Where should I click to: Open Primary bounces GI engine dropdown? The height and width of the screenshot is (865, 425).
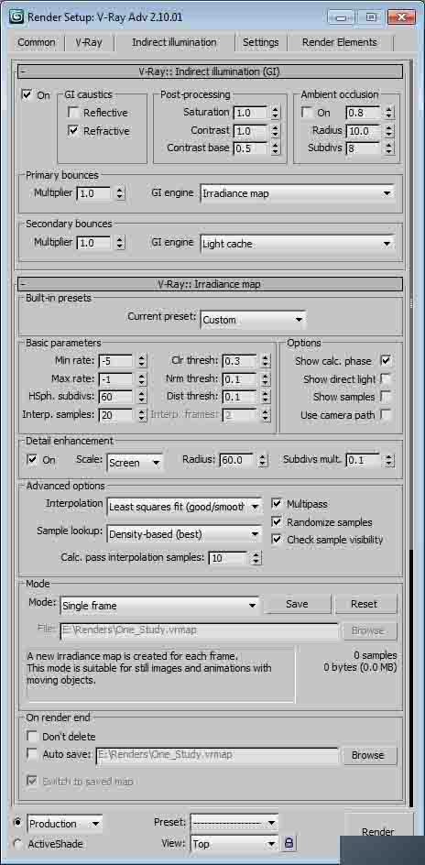click(297, 193)
